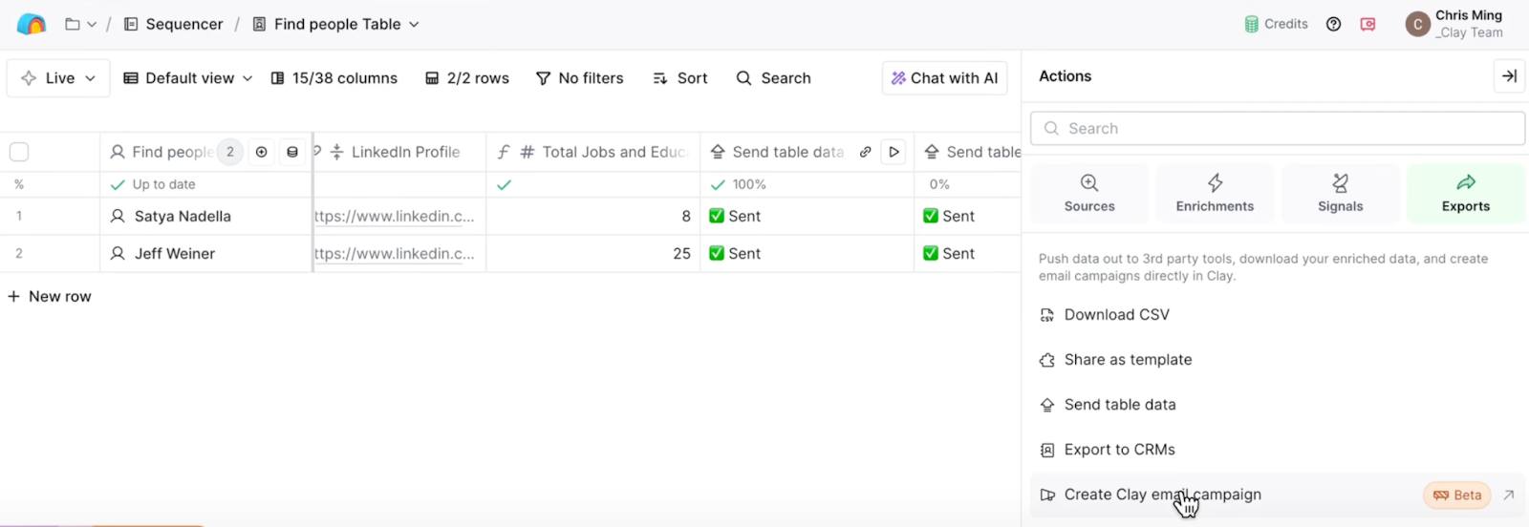Click the Clay logo home icon

click(x=32, y=24)
